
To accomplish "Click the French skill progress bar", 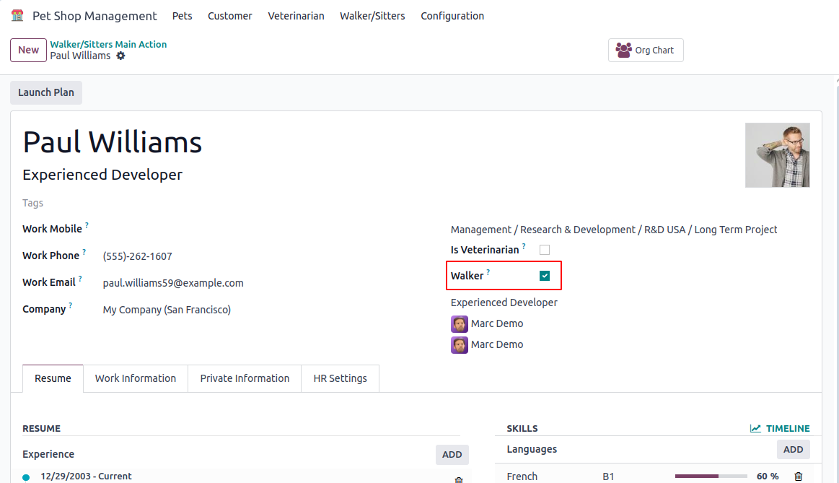I will coord(711,476).
